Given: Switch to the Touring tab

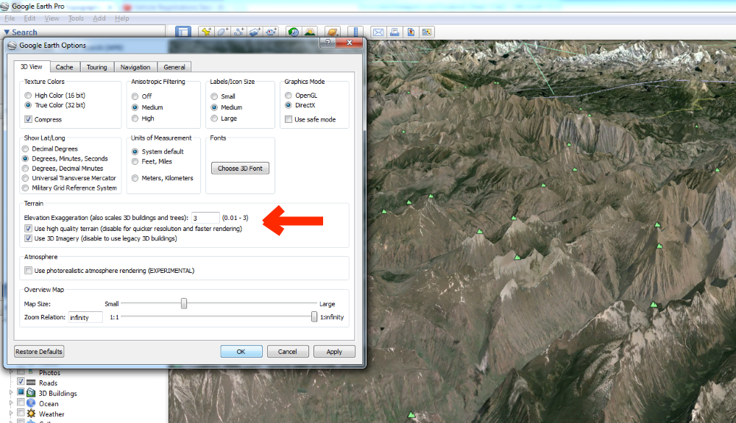Looking at the screenshot, I should point(96,67).
